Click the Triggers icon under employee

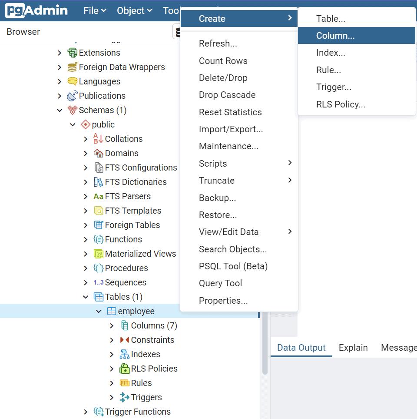point(125,397)
